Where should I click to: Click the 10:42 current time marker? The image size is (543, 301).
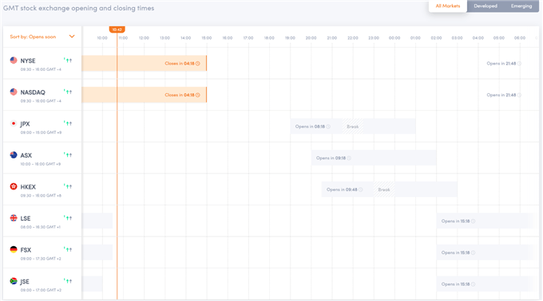point(117,29)
